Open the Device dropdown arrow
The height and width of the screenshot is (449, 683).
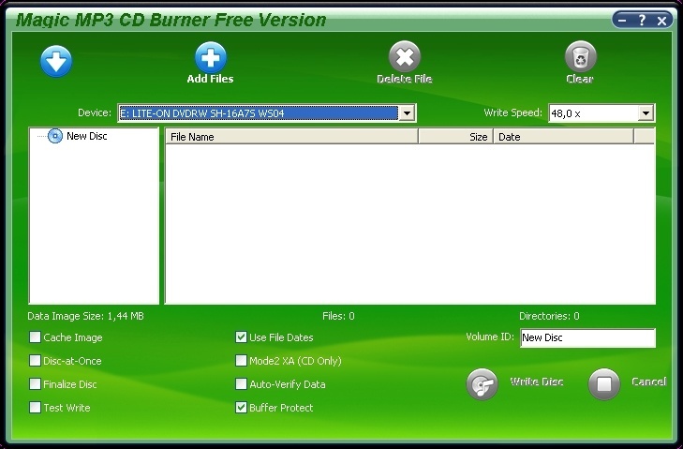407,113
